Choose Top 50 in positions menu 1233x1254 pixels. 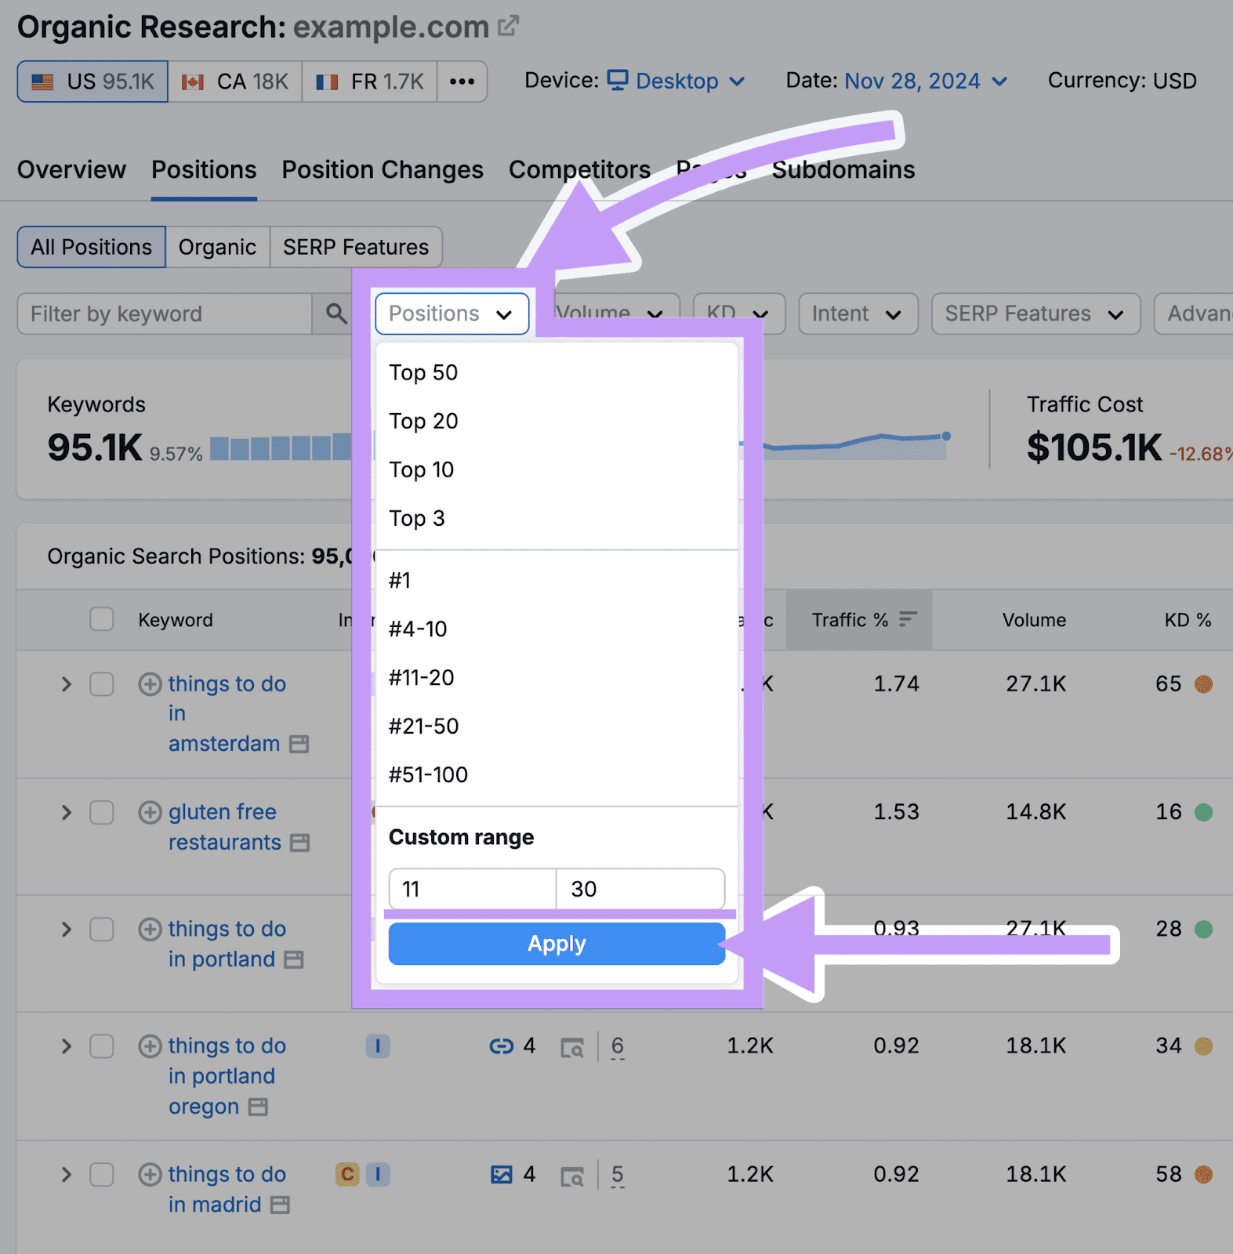[557, 372]
